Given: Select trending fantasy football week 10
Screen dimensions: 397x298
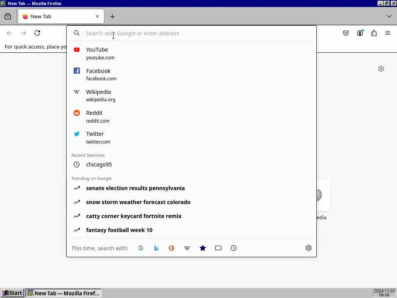Looking at the screenshot, I should point(192,230).
